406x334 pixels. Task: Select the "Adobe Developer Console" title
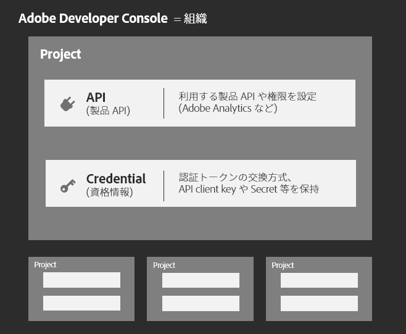[93, 19]
